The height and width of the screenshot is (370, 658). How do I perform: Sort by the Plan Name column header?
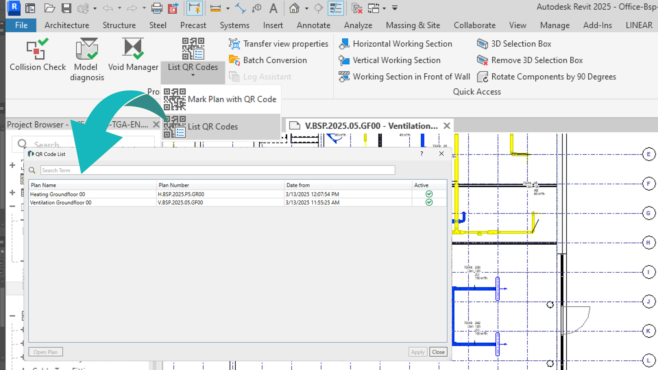[93, 185]
